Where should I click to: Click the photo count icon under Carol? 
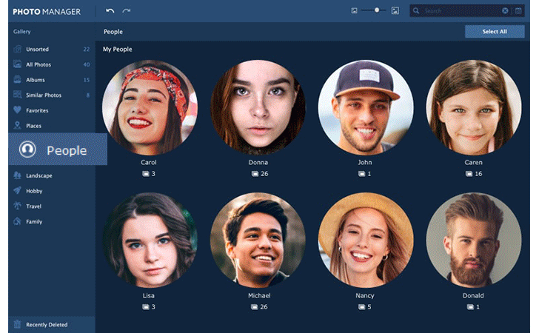point(146,174)
